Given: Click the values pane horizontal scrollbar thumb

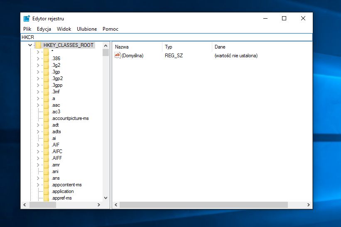Looking at the screenshot, I should point(204,205).
